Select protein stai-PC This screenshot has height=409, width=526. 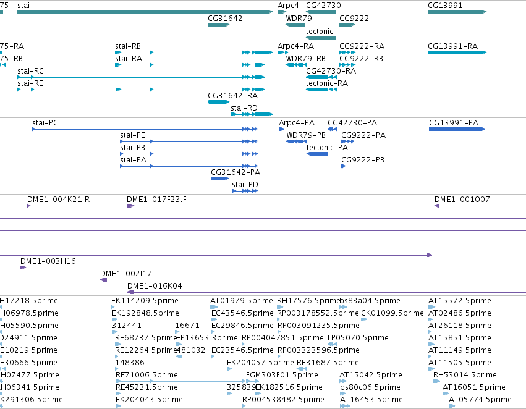coord(145,129)
